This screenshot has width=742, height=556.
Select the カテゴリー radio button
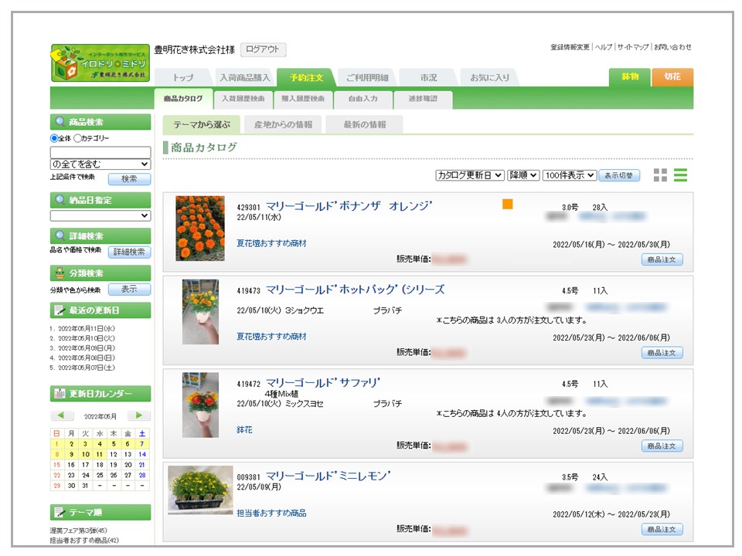tap(77, 138)
